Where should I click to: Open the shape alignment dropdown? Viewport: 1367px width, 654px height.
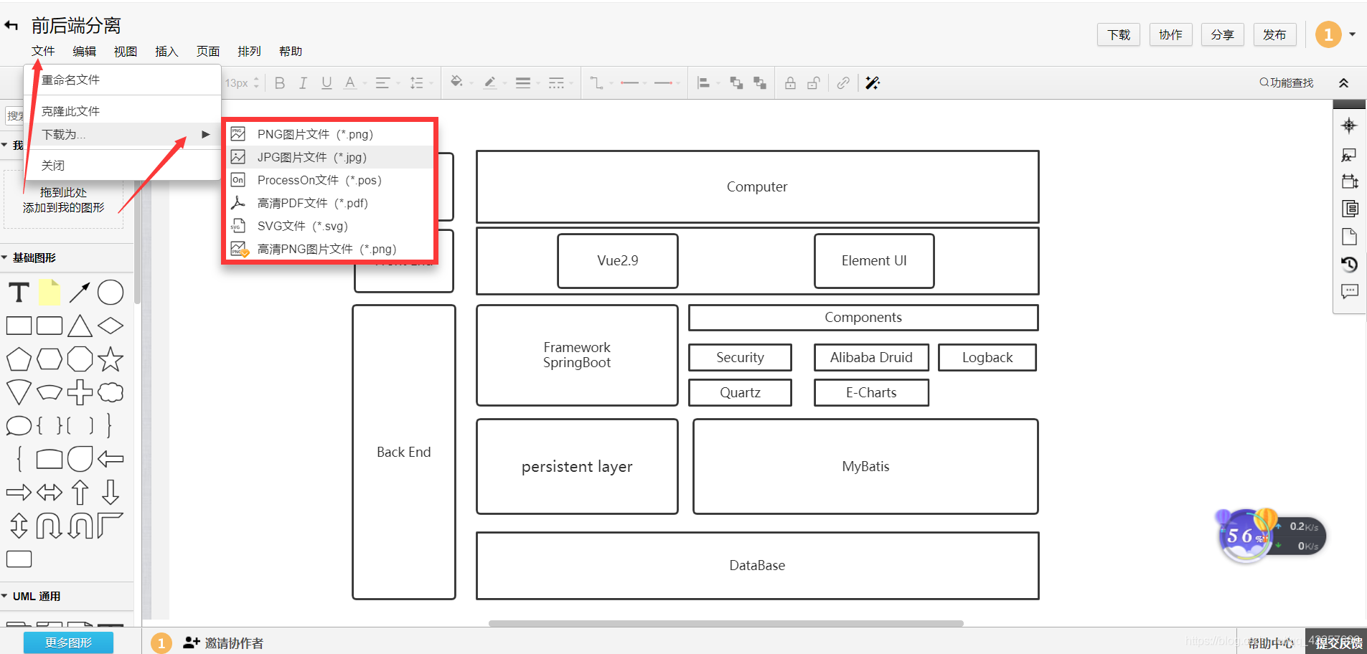[704, 83]
